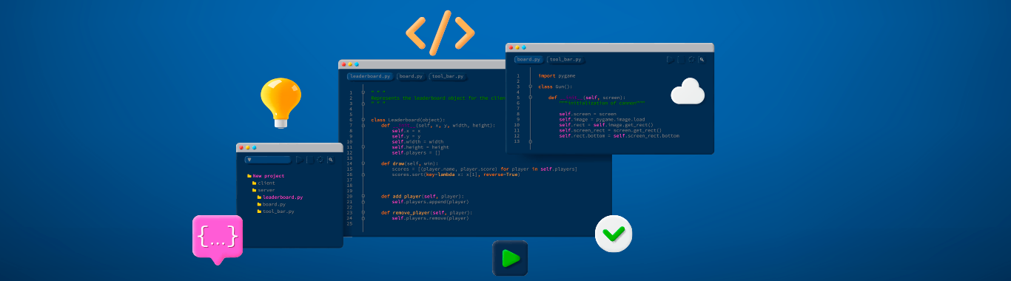Open the leaderboard.py tab in the main editor
This screenshot has height=281, width=1011.
coord(370,76)
